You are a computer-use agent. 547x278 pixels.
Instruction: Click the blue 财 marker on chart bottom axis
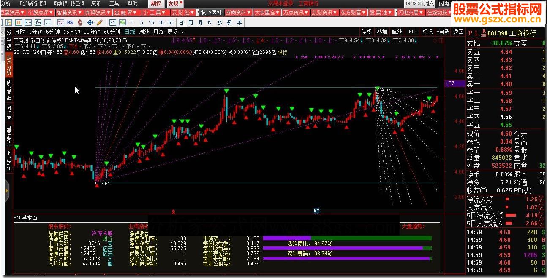[x=316, y=211]
